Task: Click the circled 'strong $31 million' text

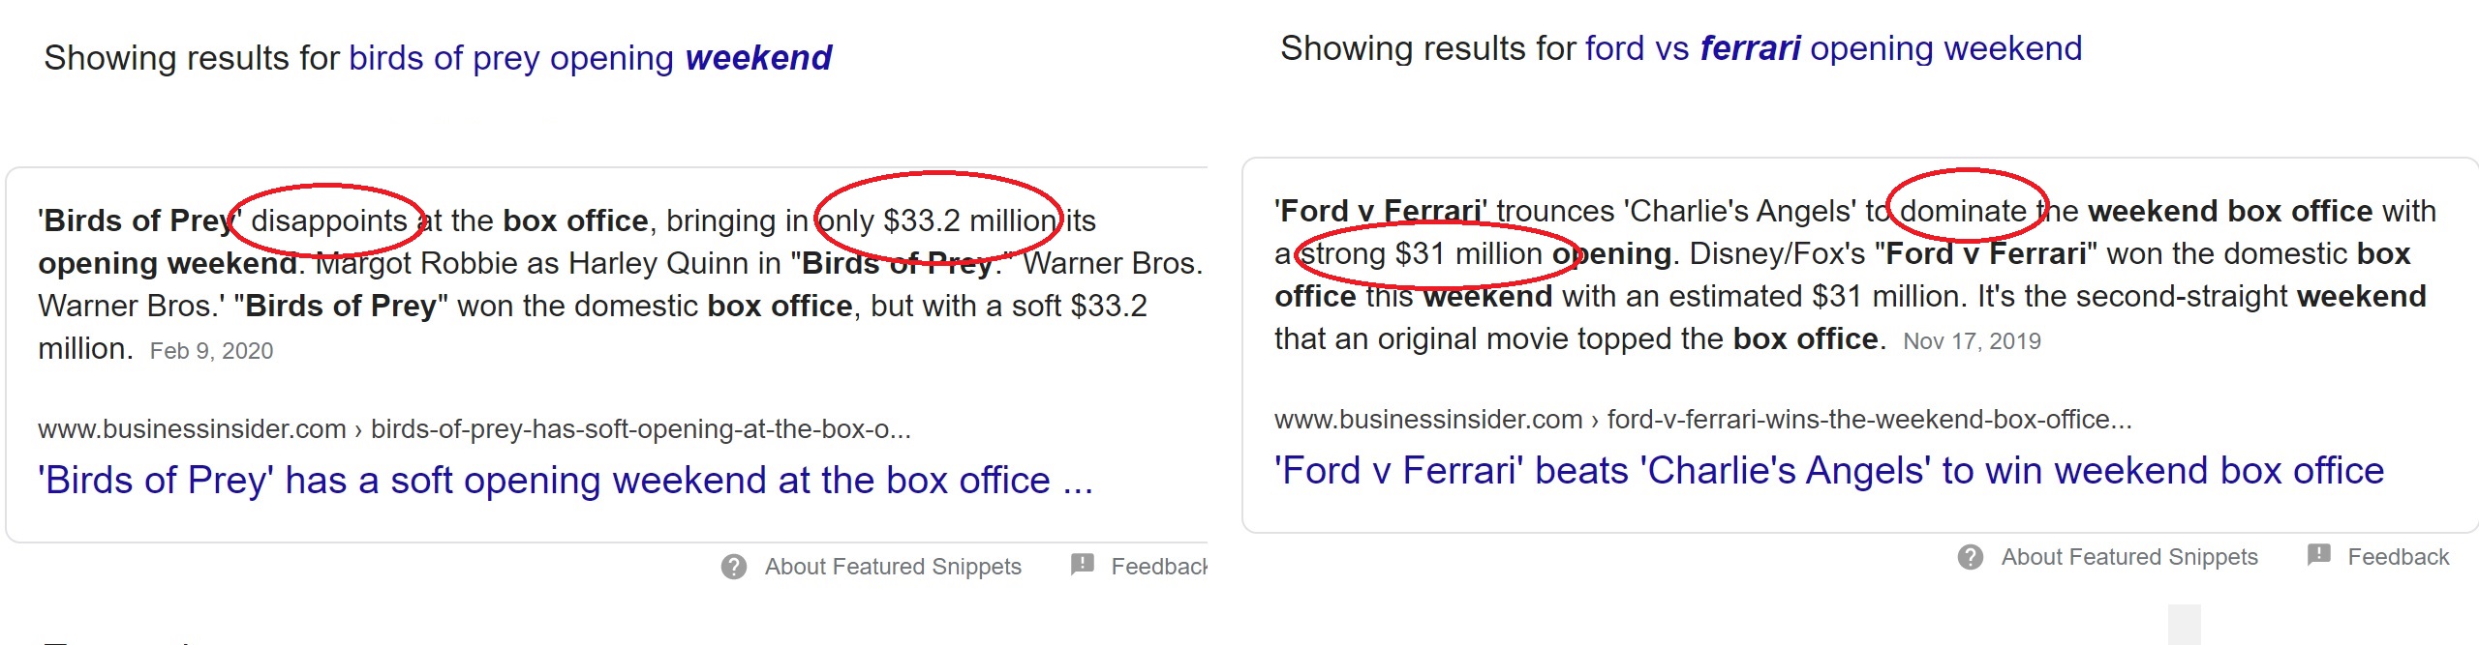Action: (x=1423, y=253)
